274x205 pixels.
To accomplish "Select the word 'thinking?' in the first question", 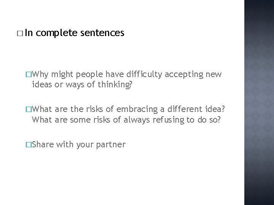I will click(x=115, y=85).
